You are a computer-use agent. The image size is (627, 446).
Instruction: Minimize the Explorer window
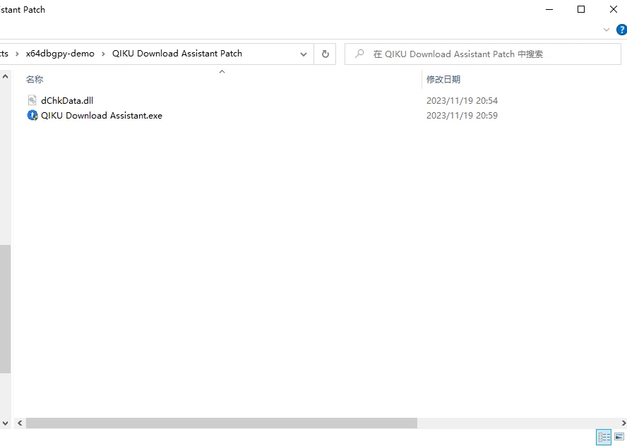(x=549, y=9)
